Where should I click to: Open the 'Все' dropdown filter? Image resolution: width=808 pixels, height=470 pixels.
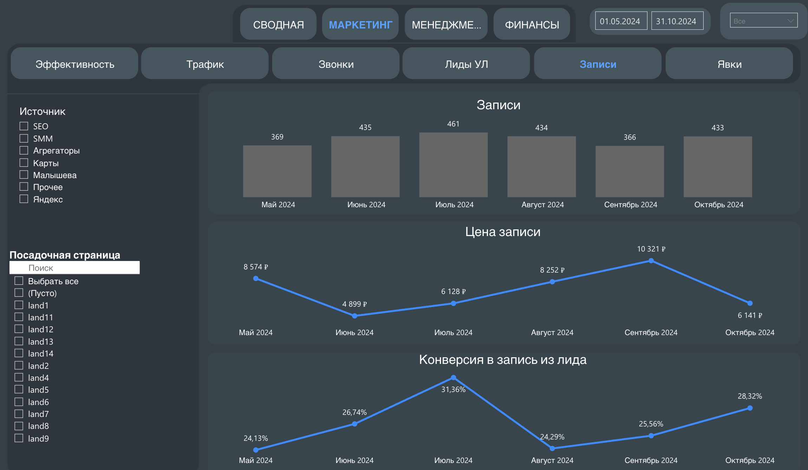tap(763, 21)
